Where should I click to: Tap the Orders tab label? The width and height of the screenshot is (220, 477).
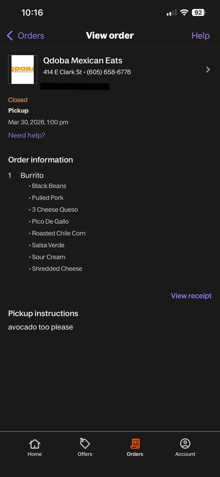tap(135, 454)
